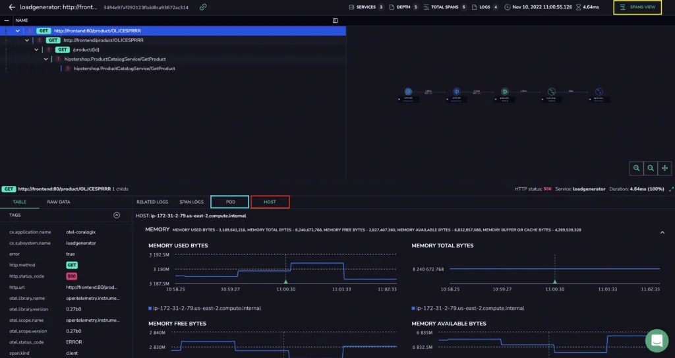The image size is (675, 358).
Task: Click the second magnifier button in the graph controls
Action: (x=651, y=168)
